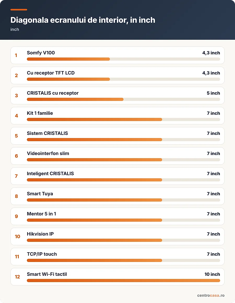Click rank number 1 badge
The height and width of the screenshot is (303, 235).
[16, 55]
